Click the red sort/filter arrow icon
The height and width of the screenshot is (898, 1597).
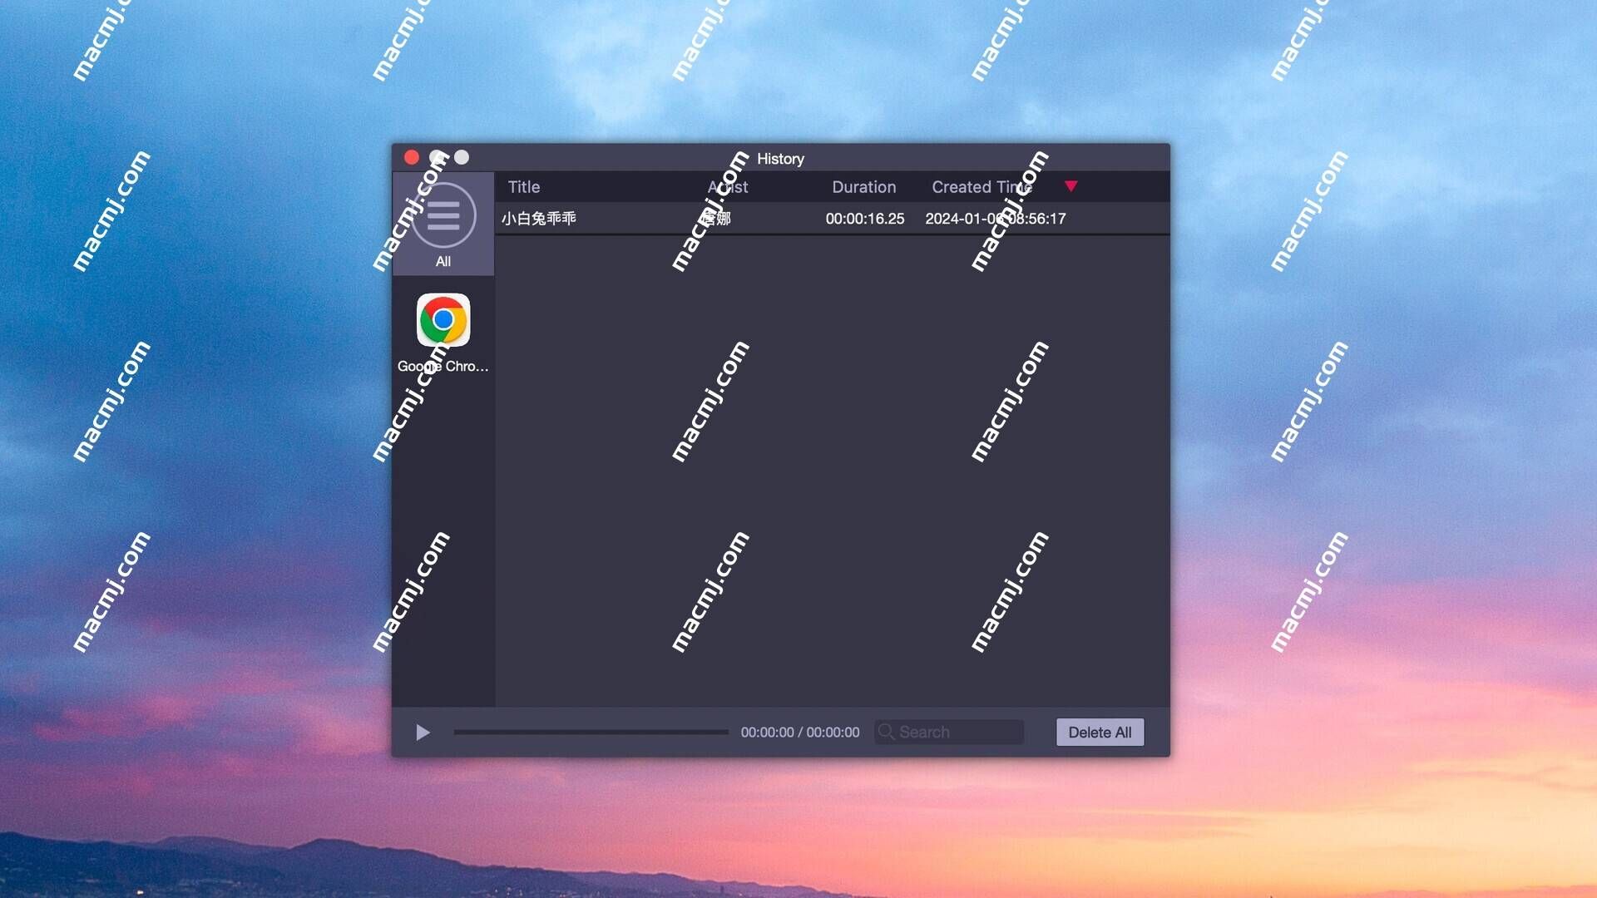(1070, 185)
